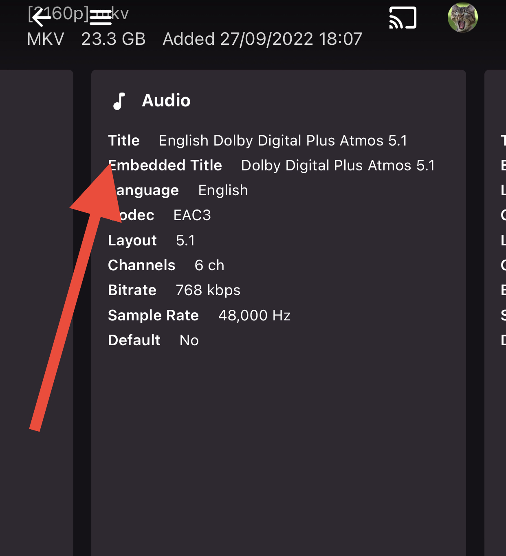This screenshot has height=556, width=506.
Task: Tap the 48,000 Hz sample rate value
Action: pos(254,316)
